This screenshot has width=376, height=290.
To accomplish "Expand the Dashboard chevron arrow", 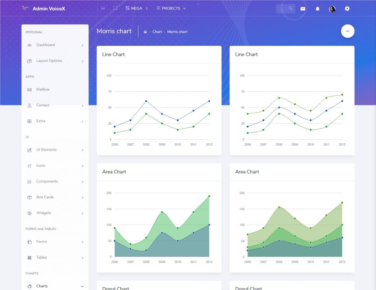I will [83, 45].
